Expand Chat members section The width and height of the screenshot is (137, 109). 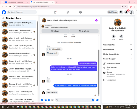pos(118,50)
